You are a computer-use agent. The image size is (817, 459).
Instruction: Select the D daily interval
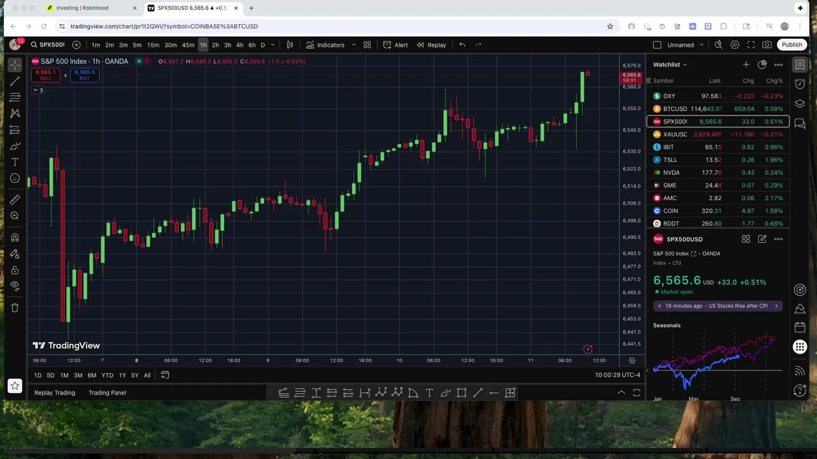262,45
